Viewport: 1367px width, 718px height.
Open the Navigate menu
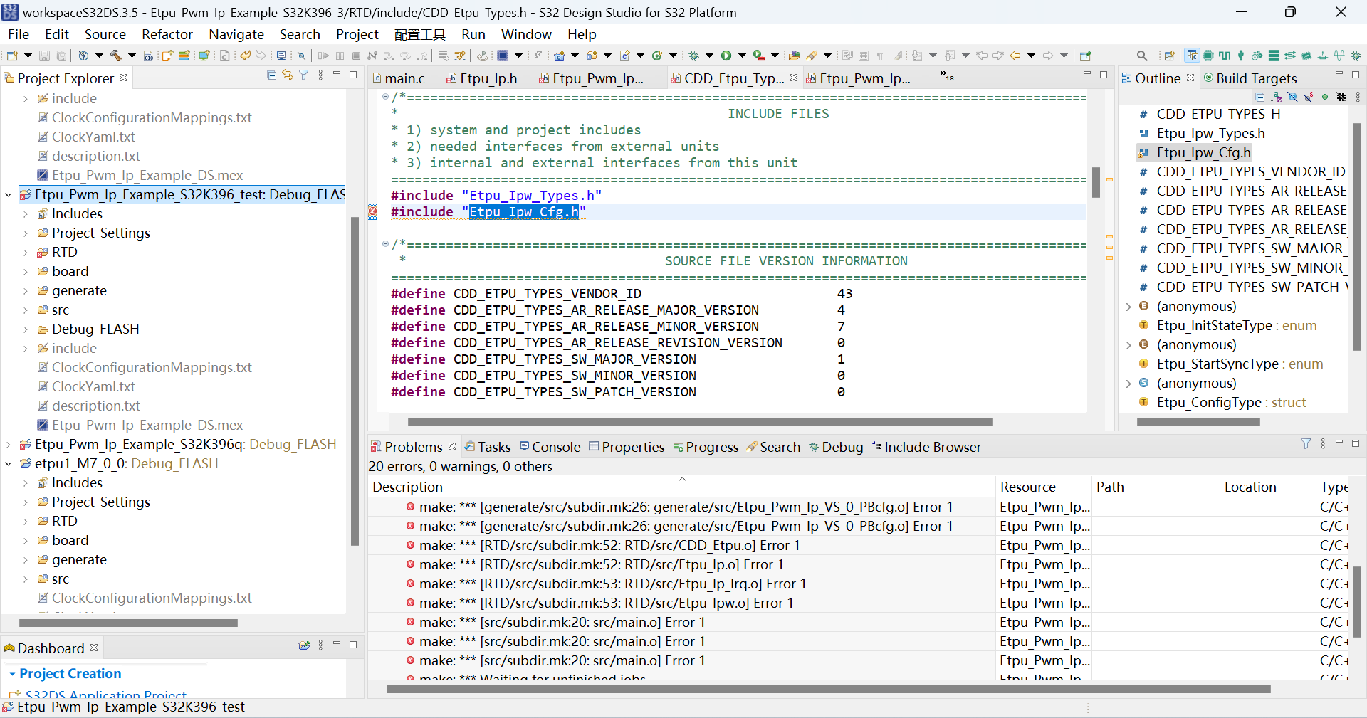[x=236, y=34]
